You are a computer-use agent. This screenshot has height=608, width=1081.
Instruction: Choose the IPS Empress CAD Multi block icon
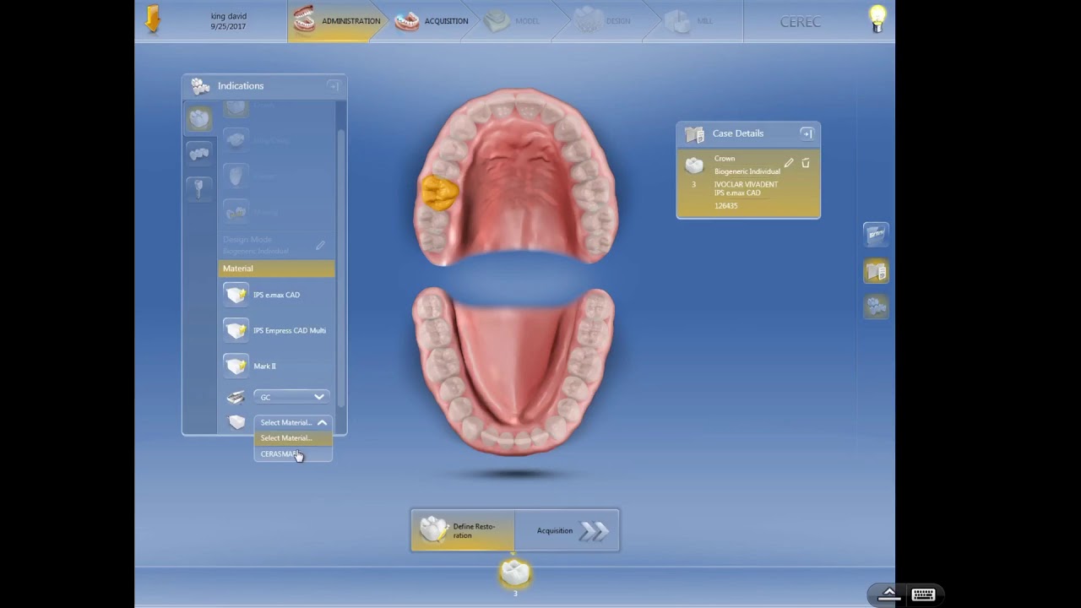click(x=236, y=330)
